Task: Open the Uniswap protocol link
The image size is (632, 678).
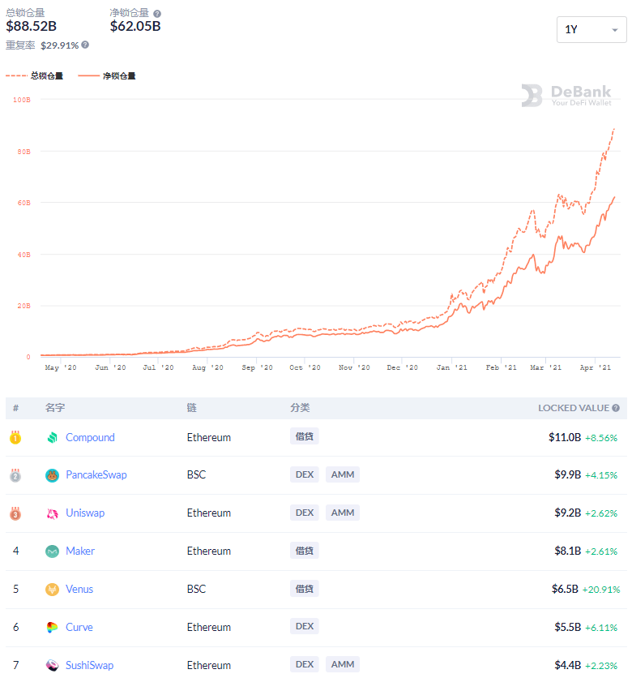Action: click(85, 513)
